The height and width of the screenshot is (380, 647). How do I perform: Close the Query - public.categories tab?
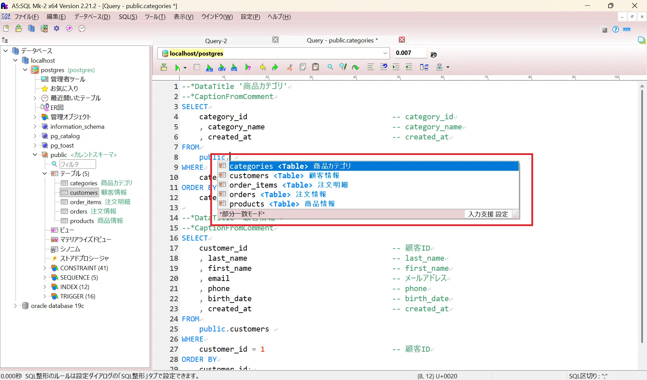point(402,40)
